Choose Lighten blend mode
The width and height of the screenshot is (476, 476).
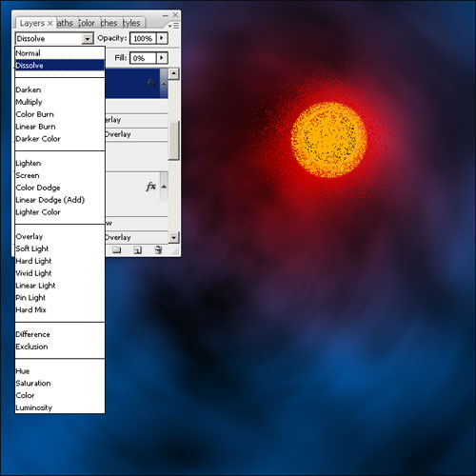point(60,163)
